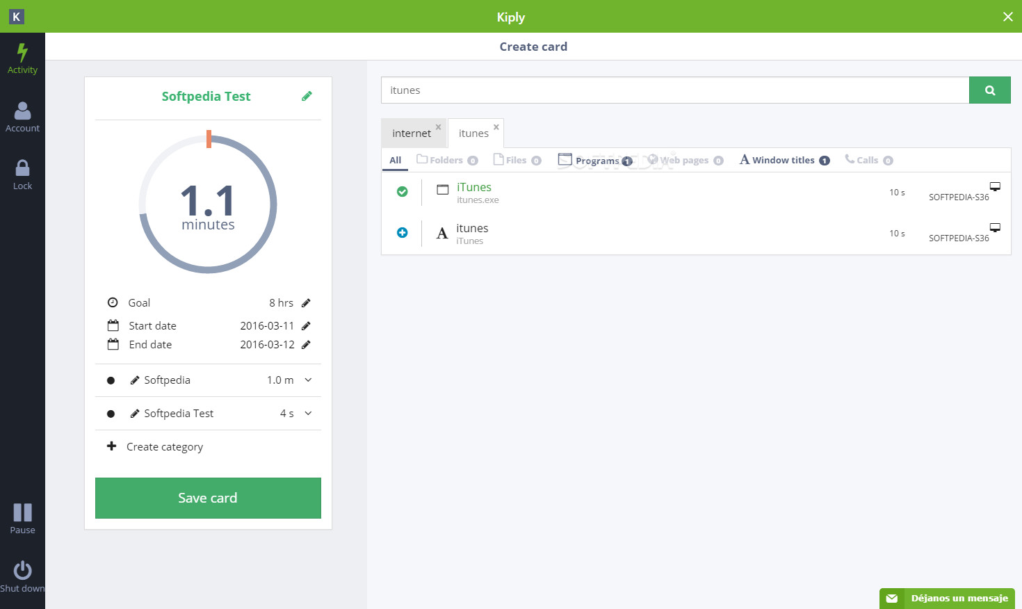The width and height of the screenshot is (1022, 609).
Task: Click the End date calendar icon
Action: 113,344
